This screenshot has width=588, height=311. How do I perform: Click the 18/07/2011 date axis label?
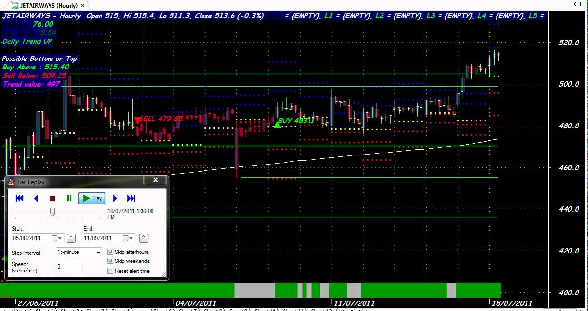(x=512, y=303)
